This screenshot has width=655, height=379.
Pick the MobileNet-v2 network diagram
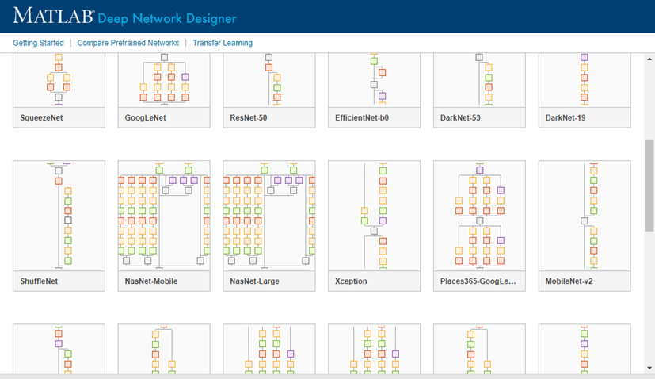pos(585,216)
